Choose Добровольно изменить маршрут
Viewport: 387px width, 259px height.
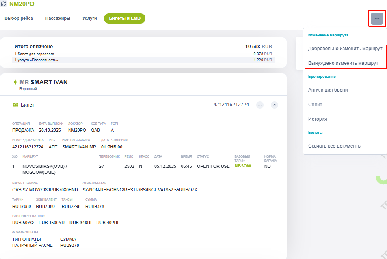click(x=345, y=49)
